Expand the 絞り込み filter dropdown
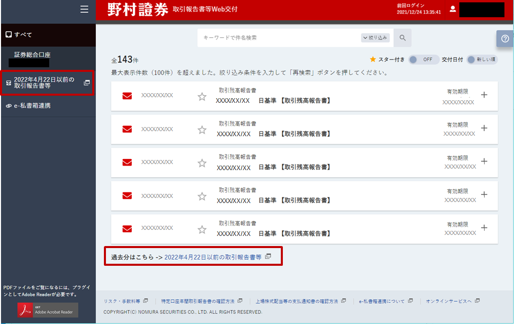Image resolution: width=514 pixels, height=324 pixels. click(375, 38)
